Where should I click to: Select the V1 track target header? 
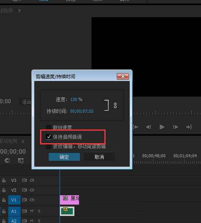14,200
